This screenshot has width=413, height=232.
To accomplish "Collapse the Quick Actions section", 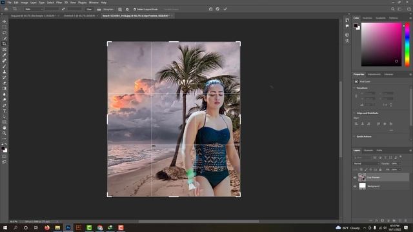I will point(354,137).
